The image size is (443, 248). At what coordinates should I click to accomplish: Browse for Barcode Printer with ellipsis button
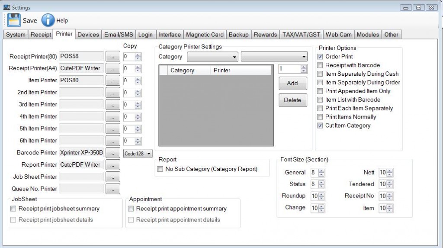coord(113,153)
